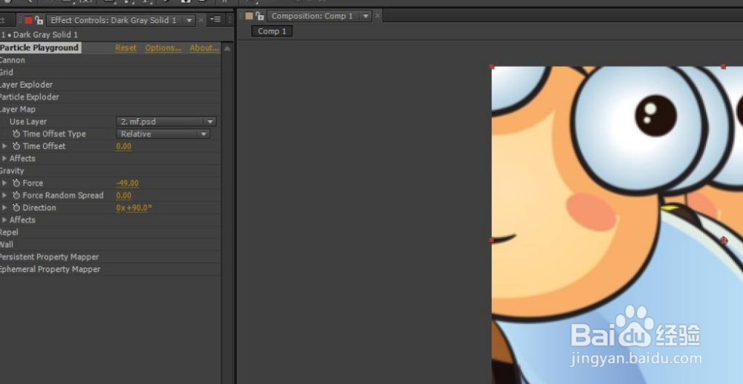Expand the Force Random Spread triangle
The image size is (743, 384).
coord(4,195)
